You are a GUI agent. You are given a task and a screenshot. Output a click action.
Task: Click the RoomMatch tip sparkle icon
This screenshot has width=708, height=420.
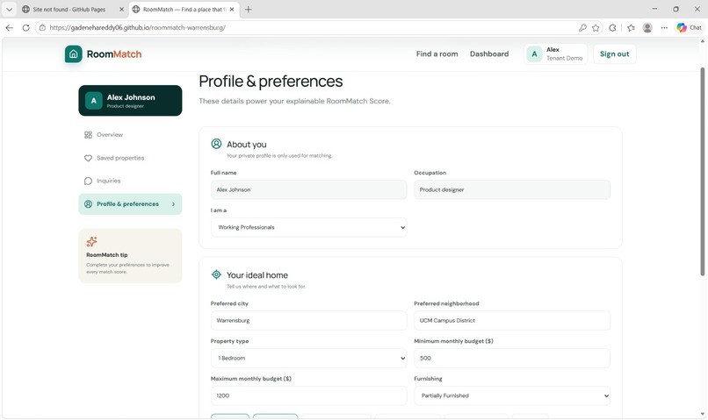pyautogui.click(x=91, y=241)
